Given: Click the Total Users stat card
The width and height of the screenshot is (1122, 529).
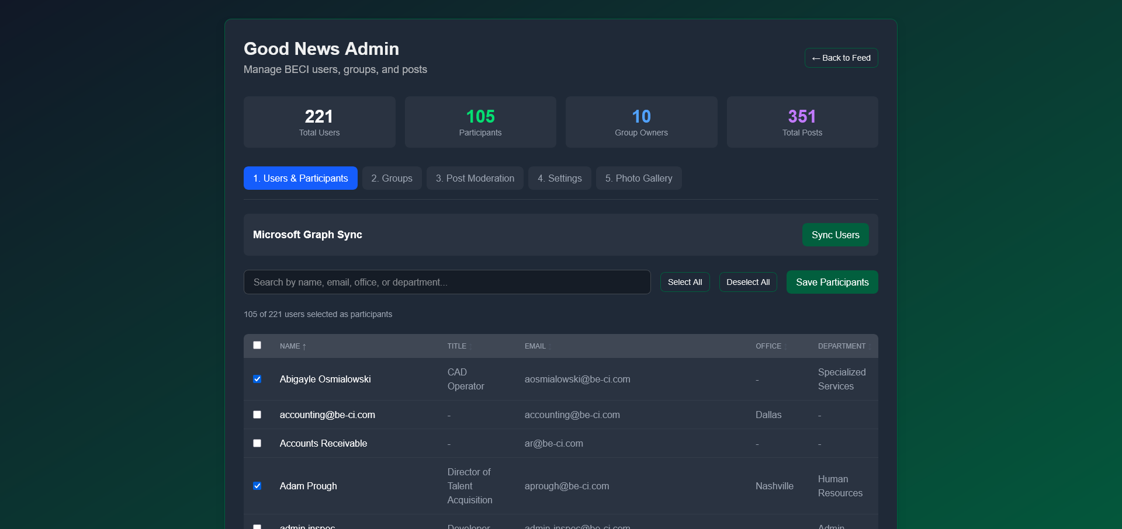Looking at the screenshot, I should click(320, 122).
